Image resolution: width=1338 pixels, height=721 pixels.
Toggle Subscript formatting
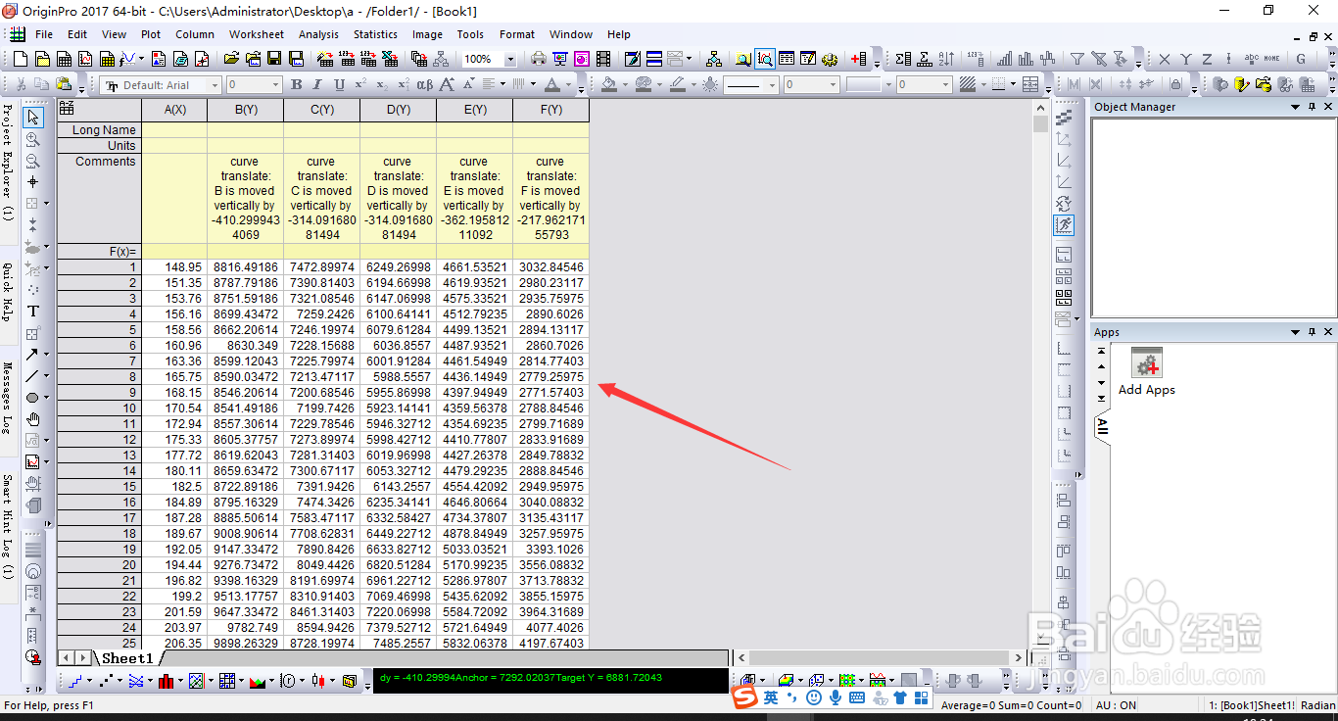[x=382, y=85]
